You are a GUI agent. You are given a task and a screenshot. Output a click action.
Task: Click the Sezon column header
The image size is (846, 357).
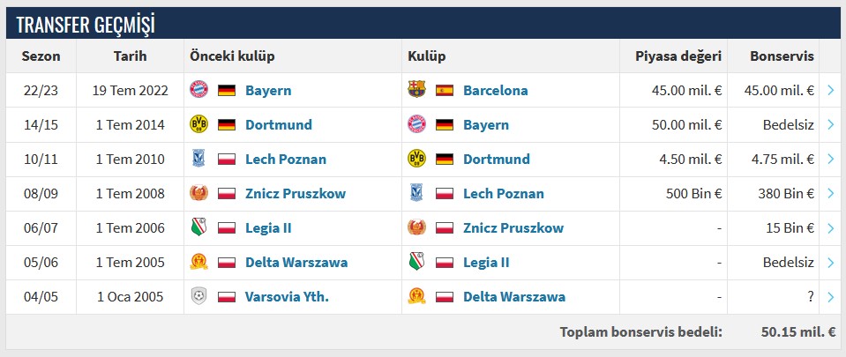(41, 56)
